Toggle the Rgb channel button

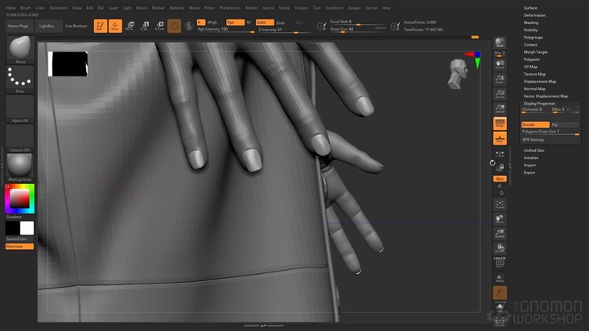tap(235, 22)
